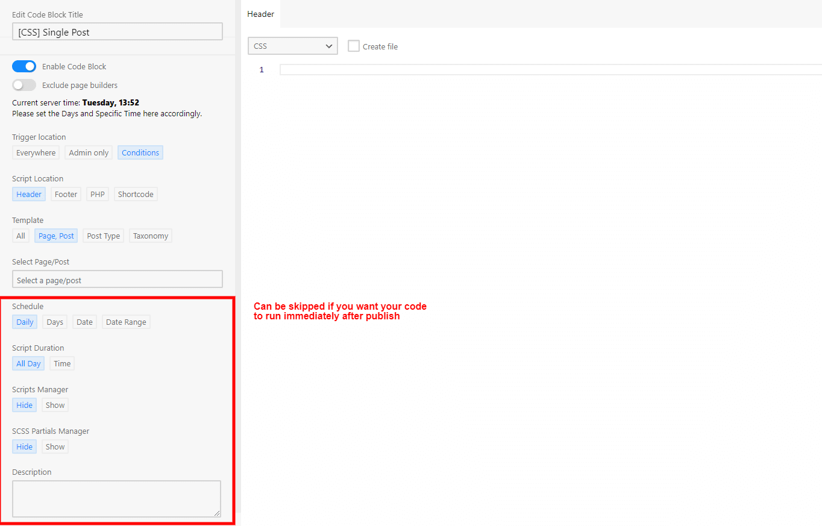822x526 pixels.
Task: Toggle the Enable Code Block switch
Action: tap(24, 66)
